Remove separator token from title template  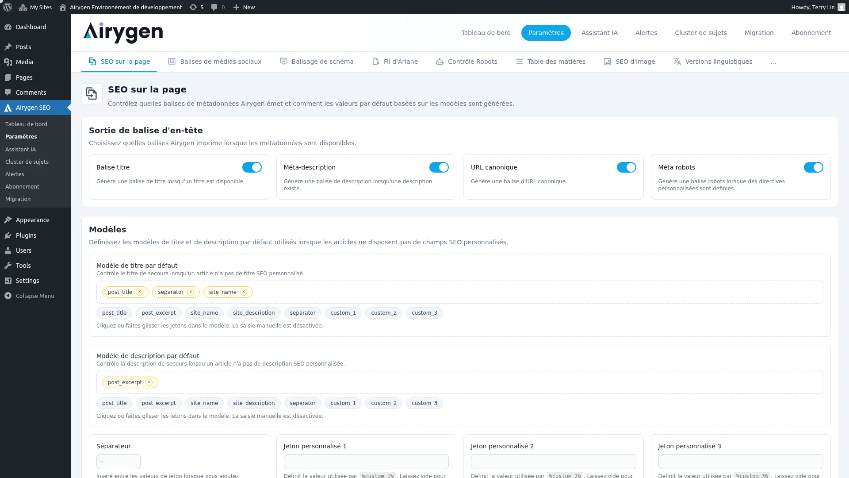[x=191, y=292]
